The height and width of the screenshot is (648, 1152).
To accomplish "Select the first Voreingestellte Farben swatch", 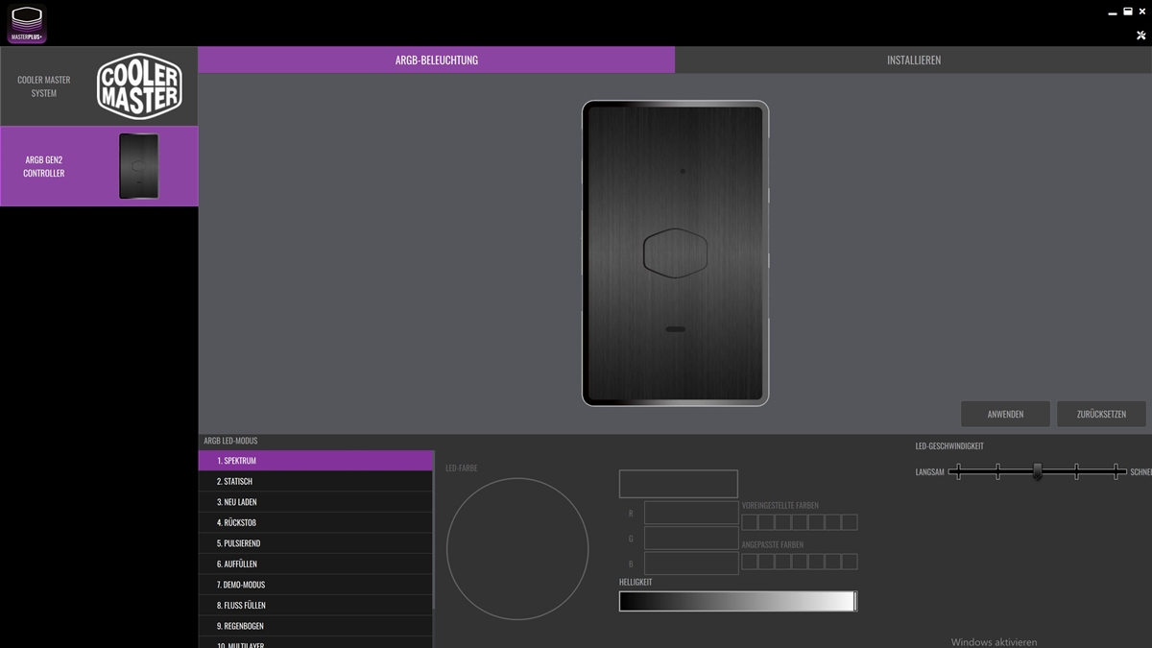I will (750, 522).
